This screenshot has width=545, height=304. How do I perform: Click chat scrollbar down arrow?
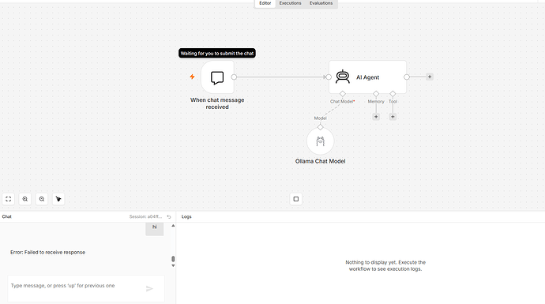pyautogui.click(x=173, y=266)
